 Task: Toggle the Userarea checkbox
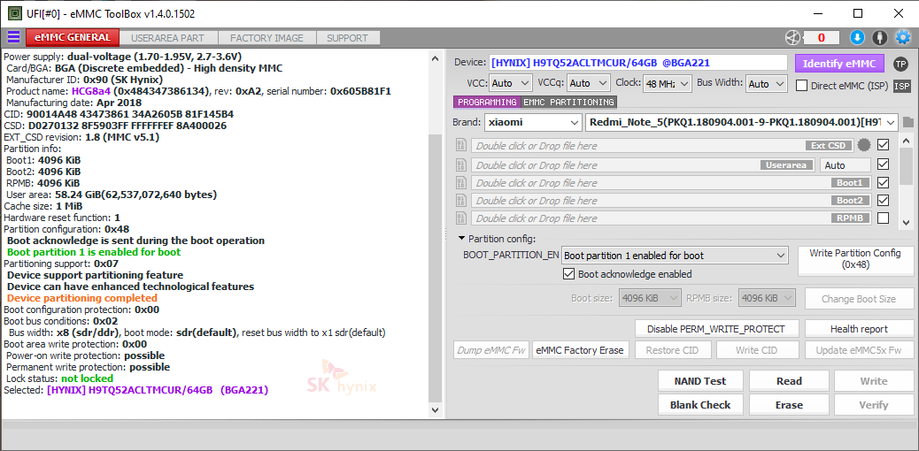883,164
